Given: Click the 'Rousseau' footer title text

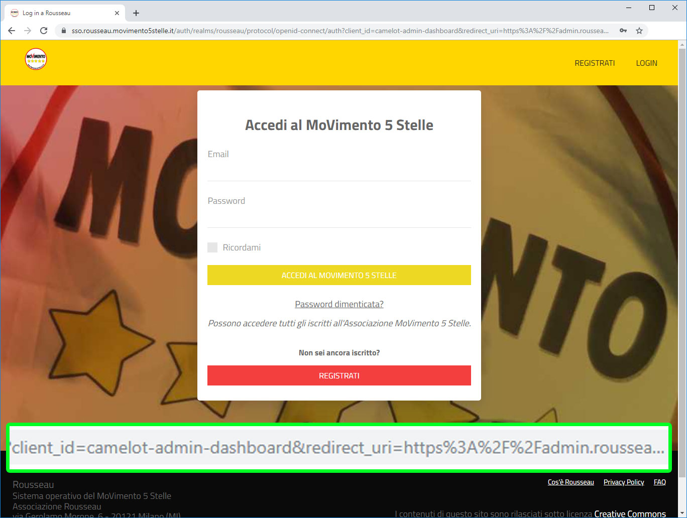Looking at the screenshot, I should click(33, 484).
